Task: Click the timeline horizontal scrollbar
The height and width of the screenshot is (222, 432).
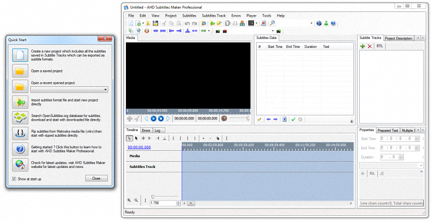Action: coord(268,203)
